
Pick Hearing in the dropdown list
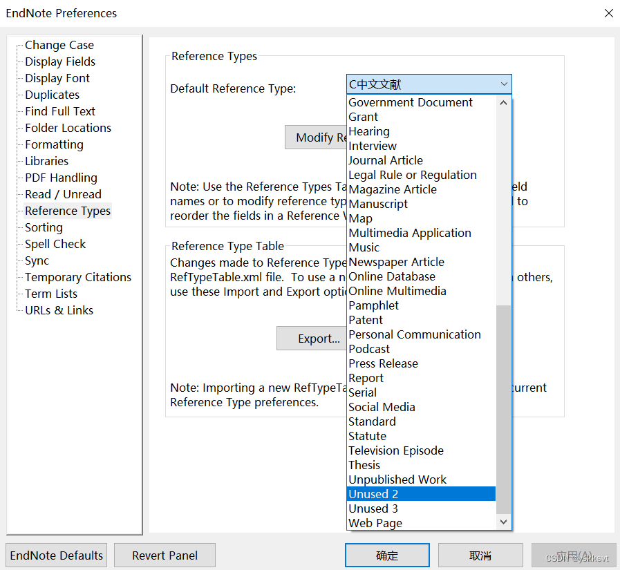421,132
